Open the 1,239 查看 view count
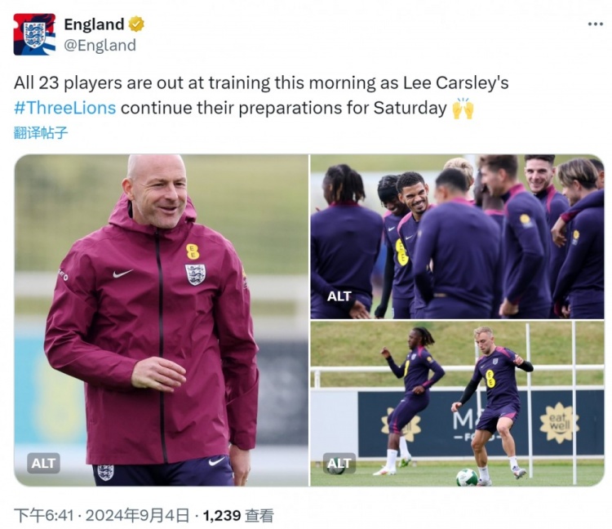Viewport: 612px width, 529px height. click(238, 515)
